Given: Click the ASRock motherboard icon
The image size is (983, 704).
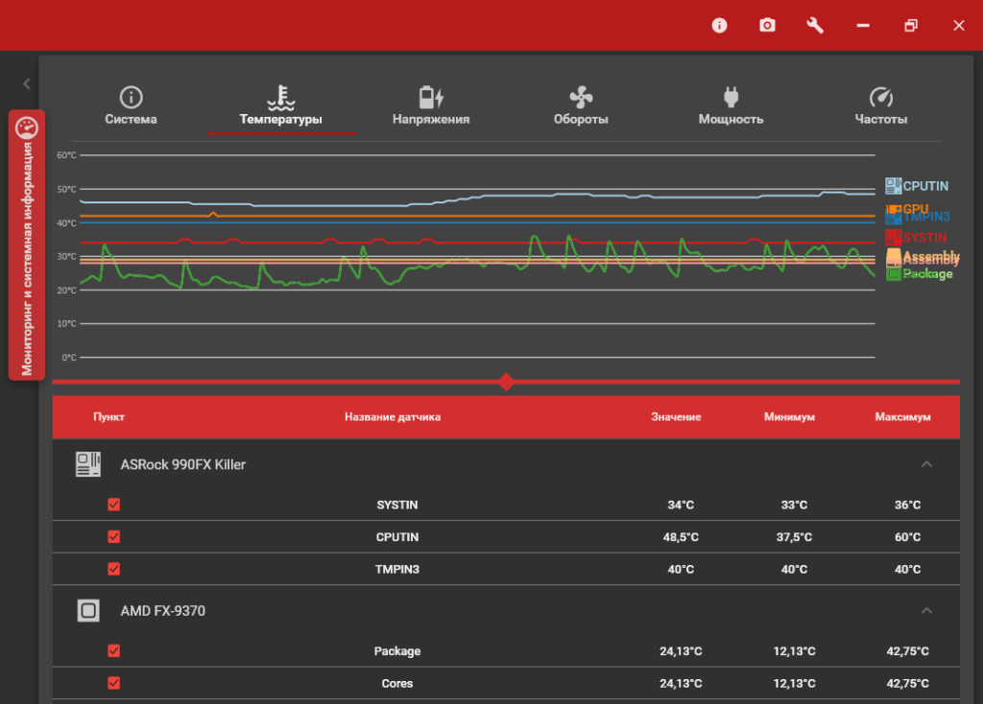Looking at the screenshot, I should point(88,465).
